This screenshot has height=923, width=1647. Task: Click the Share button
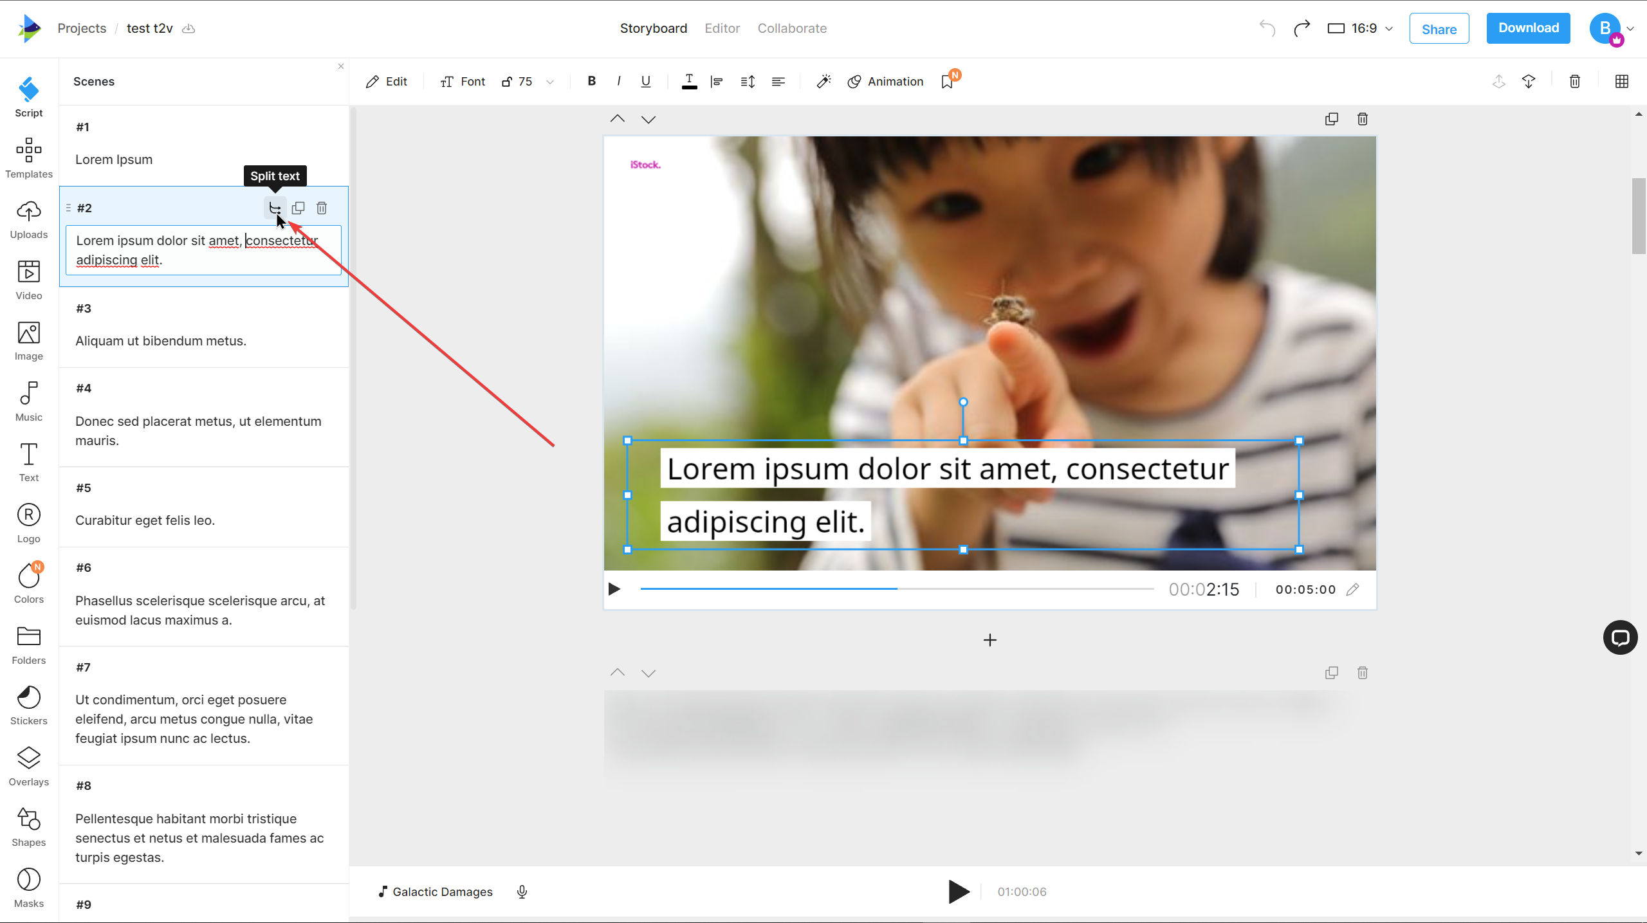click(x=1439, y=29)
